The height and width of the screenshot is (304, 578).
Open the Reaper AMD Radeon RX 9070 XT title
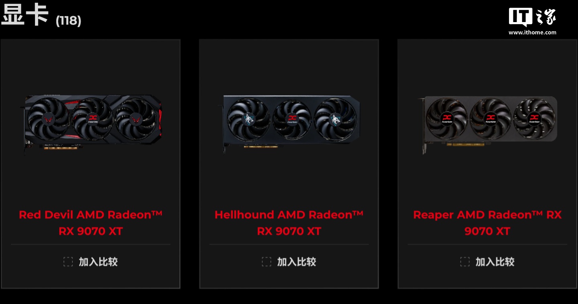pyautogui.click(x=487, y=223)
